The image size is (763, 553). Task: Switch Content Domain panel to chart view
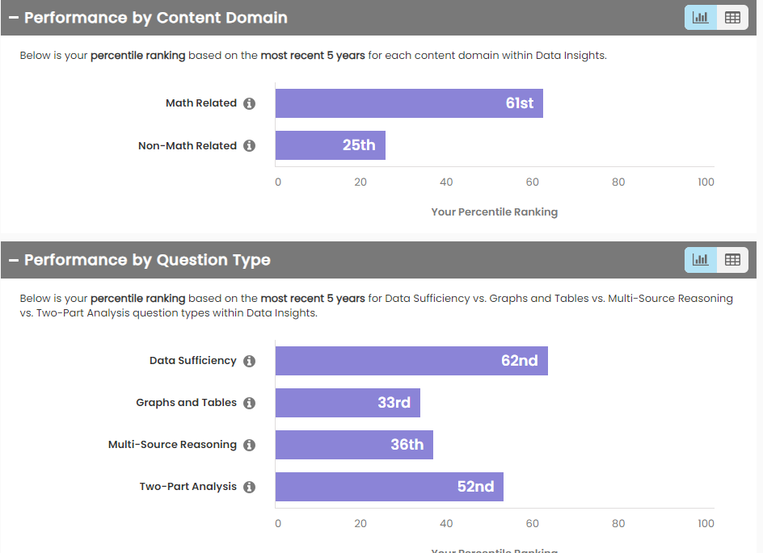701,18
